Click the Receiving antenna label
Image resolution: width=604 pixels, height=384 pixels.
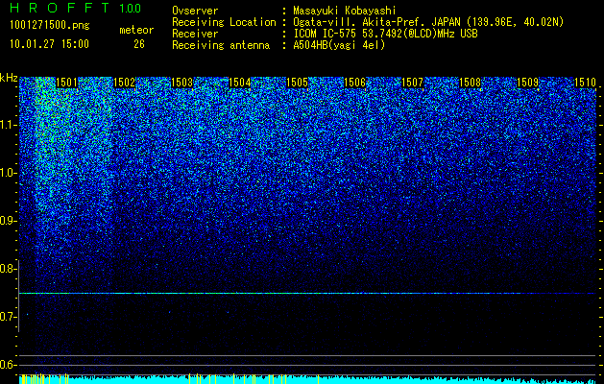pyautogui.click(x=221, y=45)
